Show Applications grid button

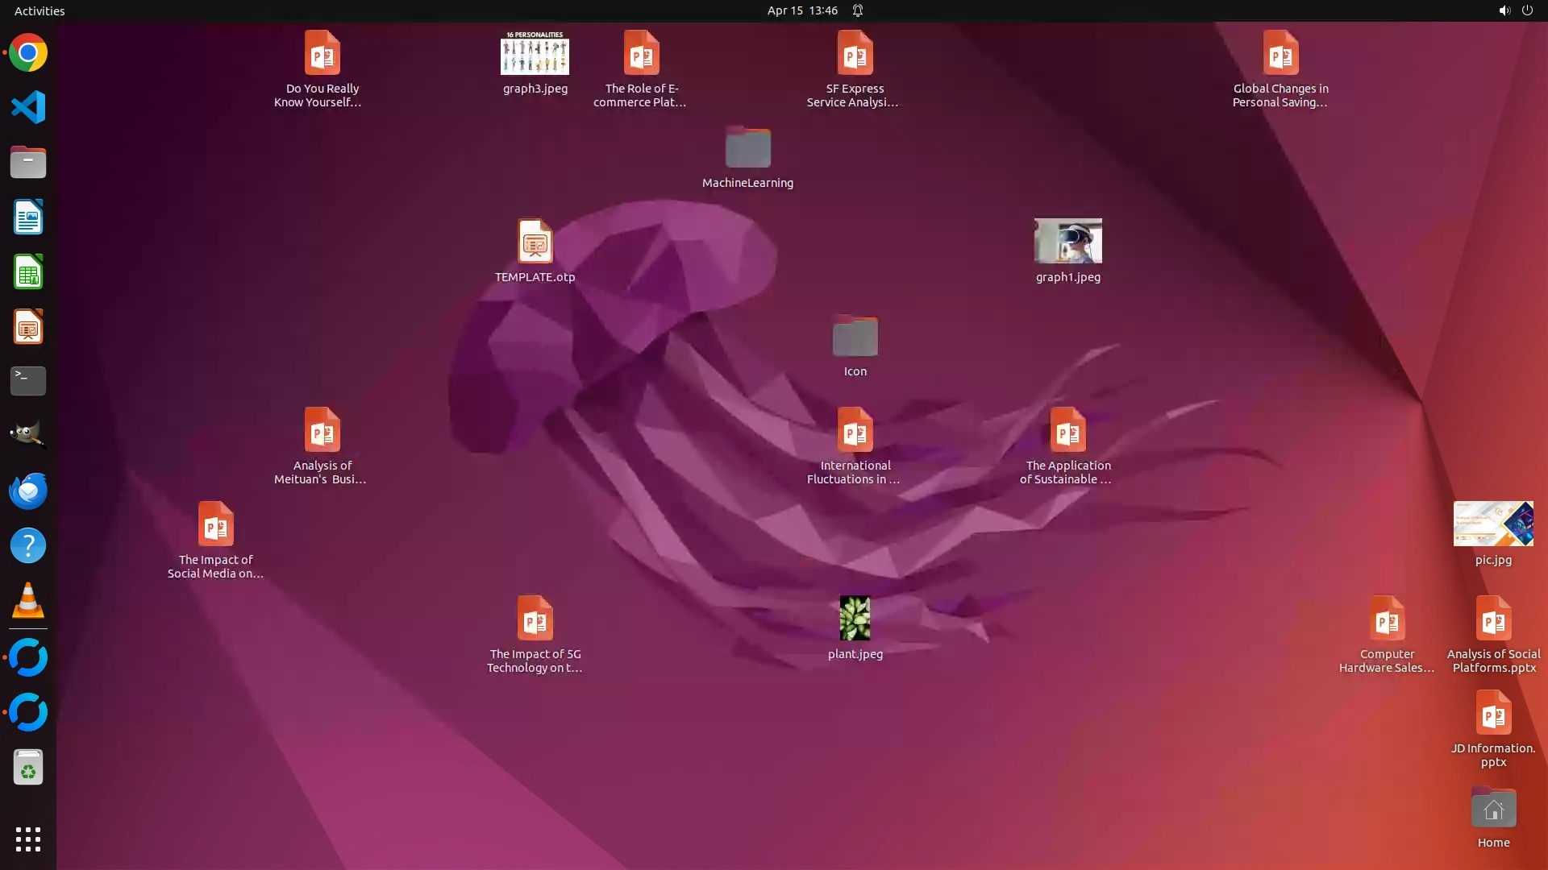(x=28, y=839)
